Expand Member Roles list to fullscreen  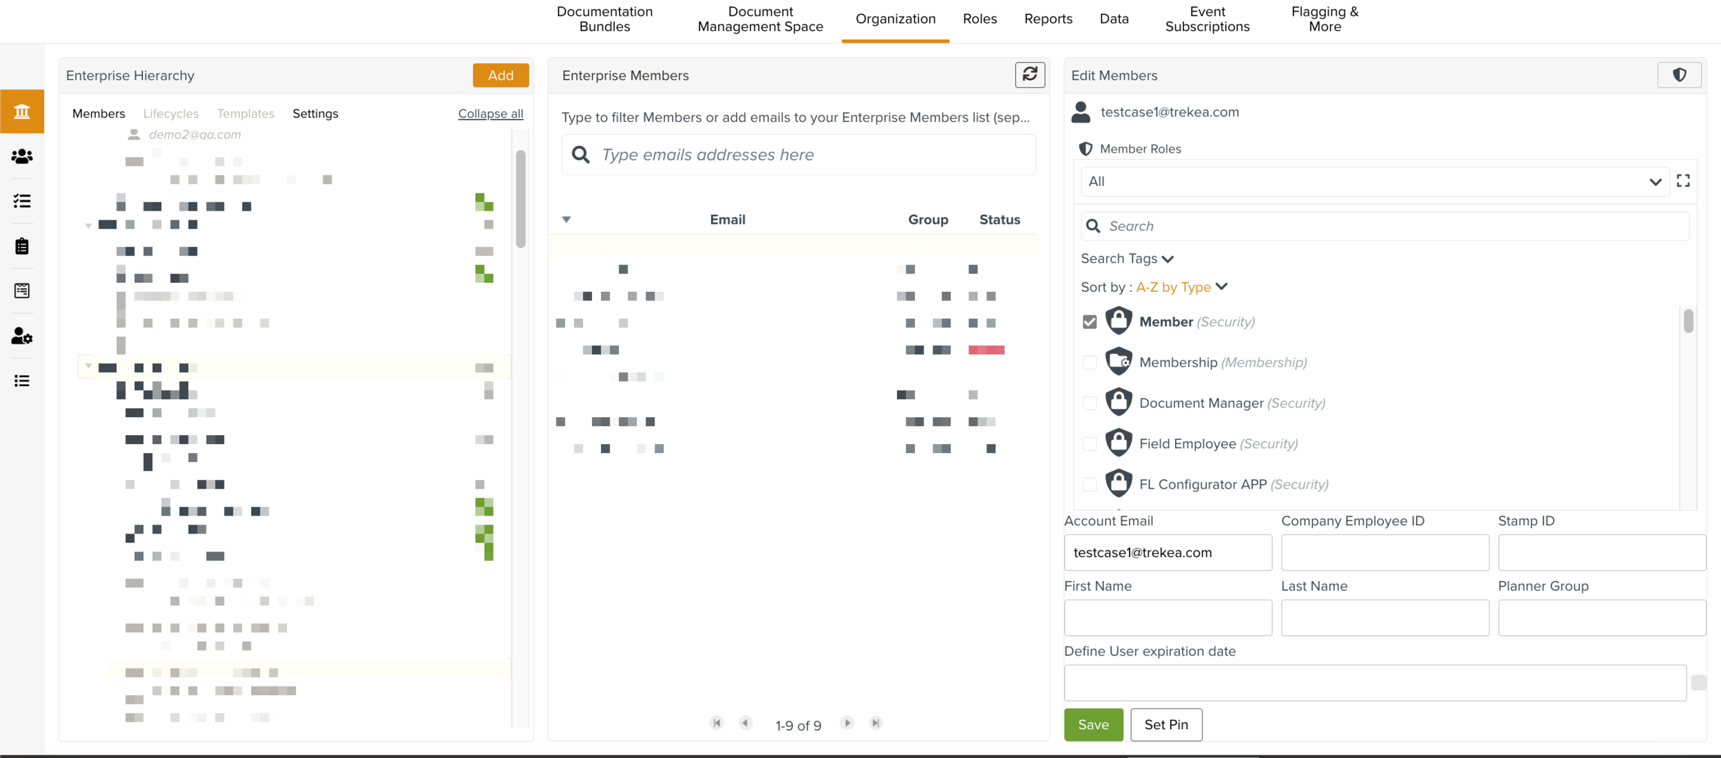(1683, 181)
